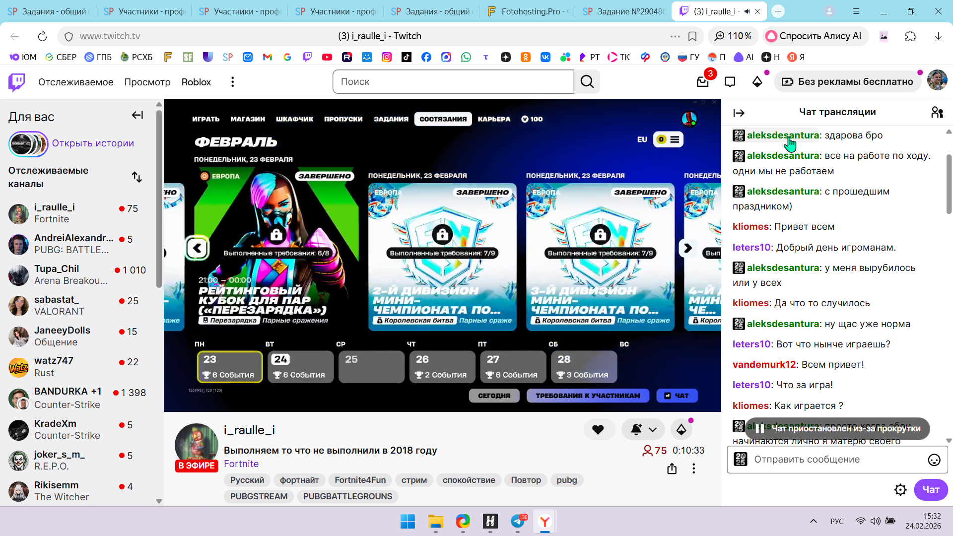
Task: Click the search magnifier button
Action: point(587,82)
